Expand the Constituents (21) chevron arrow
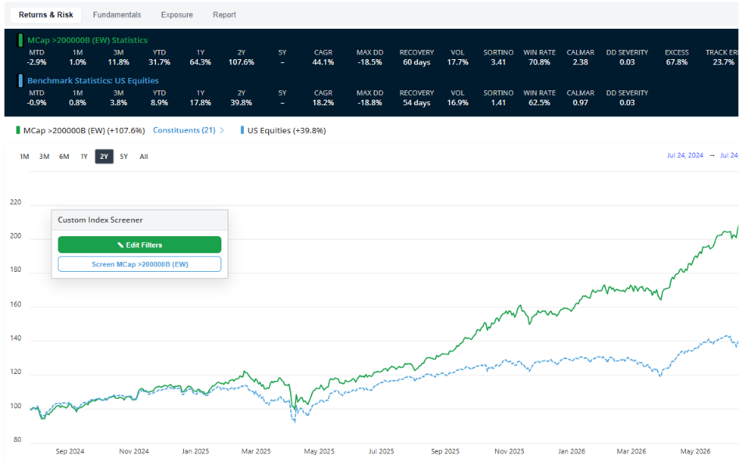This screenshot has width=739, height=462. (222, 130)
